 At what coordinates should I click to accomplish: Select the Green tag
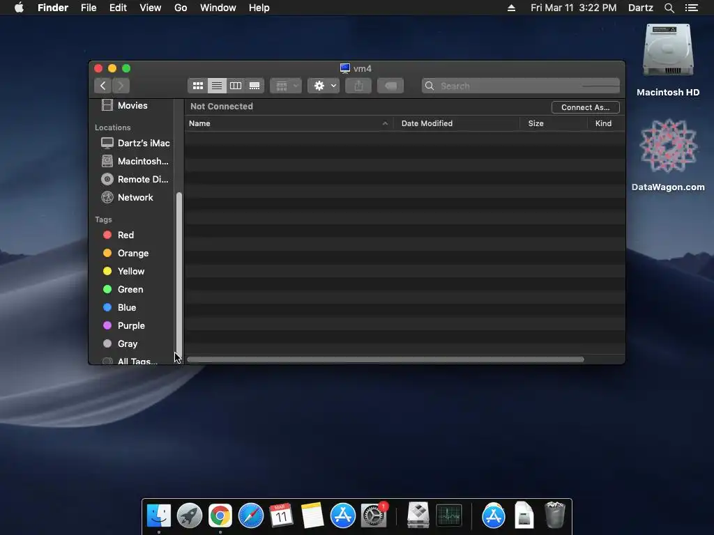pyautogui.click(x=132, y=289)
